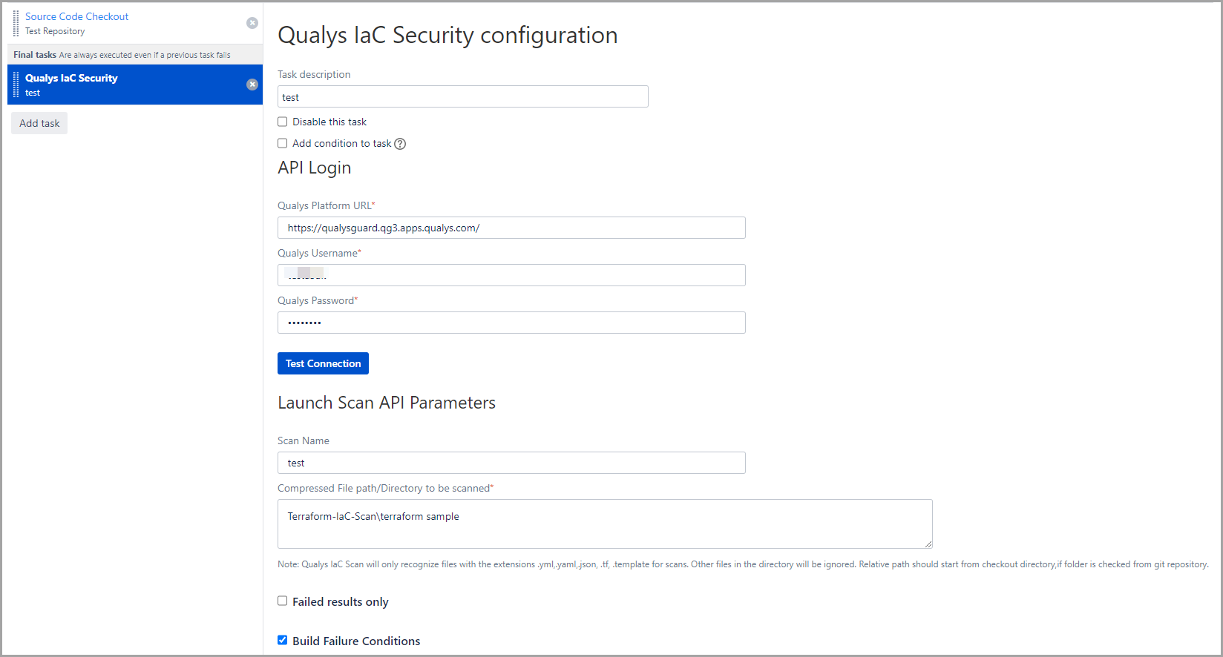
Task: Remove the Source Code Checkout task
Action: [x=252, y=23]
